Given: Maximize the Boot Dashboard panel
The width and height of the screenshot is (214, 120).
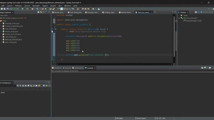Looking at the screenshot, I should (49, 82).
